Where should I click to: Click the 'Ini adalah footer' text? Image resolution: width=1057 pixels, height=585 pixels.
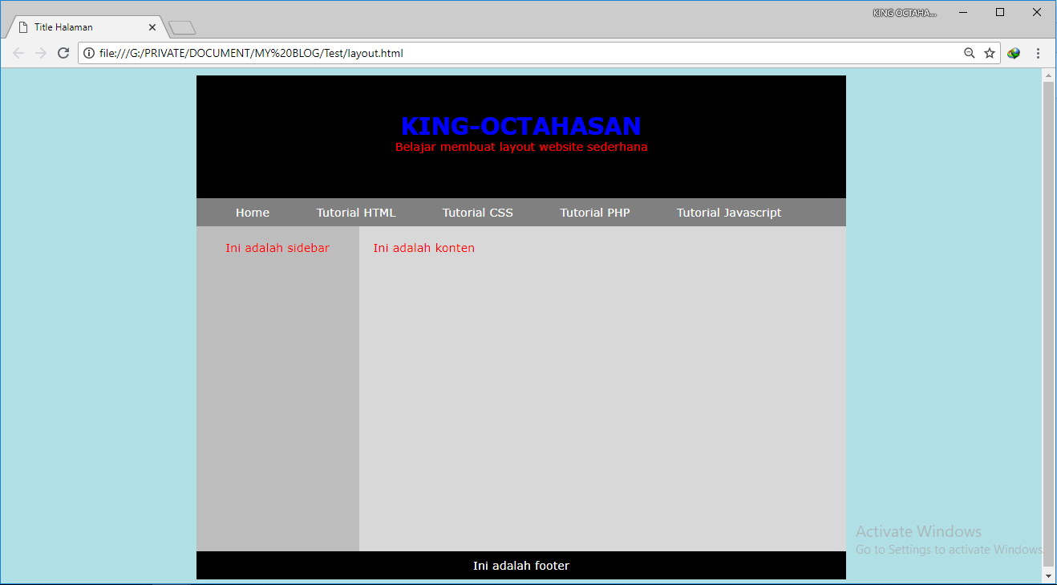pos(520,565)
